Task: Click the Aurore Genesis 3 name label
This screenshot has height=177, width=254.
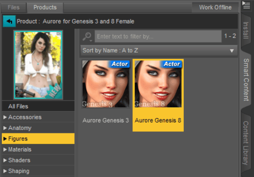Action: pyautogui.click(x=105, y=120)
